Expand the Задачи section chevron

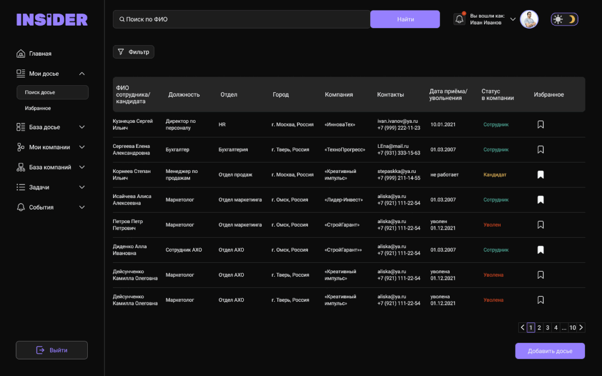click(x=82, y=187)
